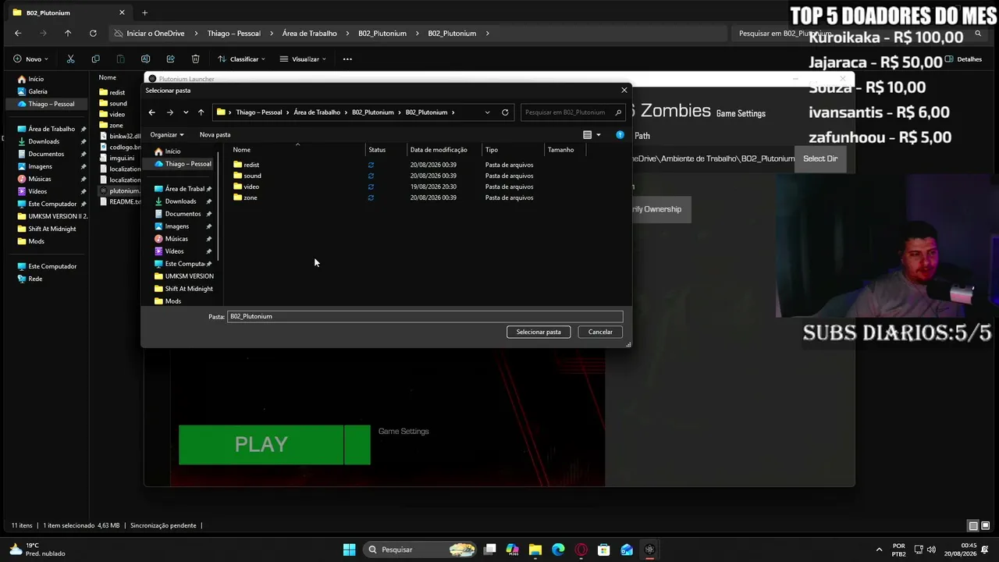999x562 pixels.
Task: Open Rede in File Explorer sidebar
Action: (x=35, y=279)
